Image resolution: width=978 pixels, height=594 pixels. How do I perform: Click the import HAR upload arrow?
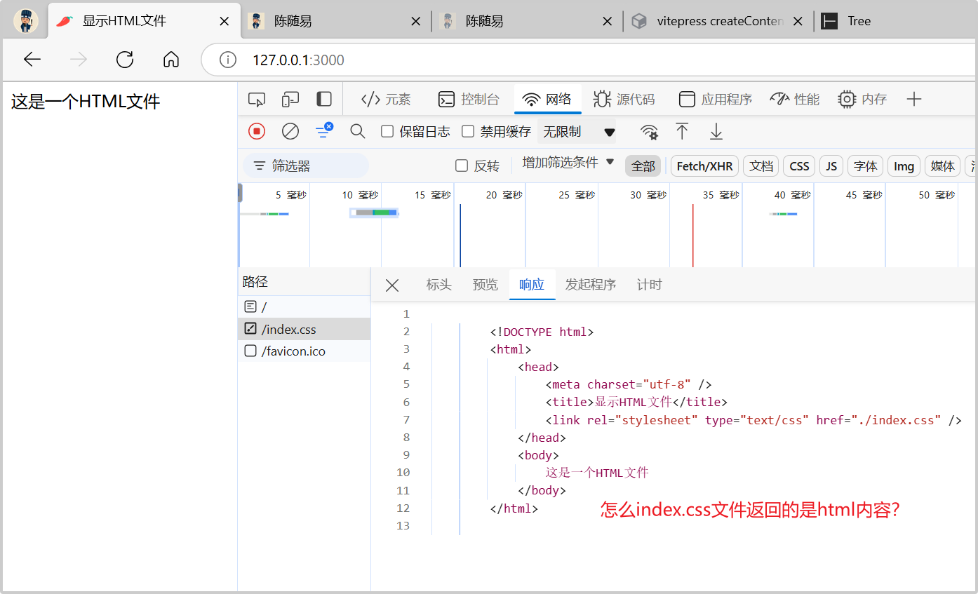click(x=682, y=131)
